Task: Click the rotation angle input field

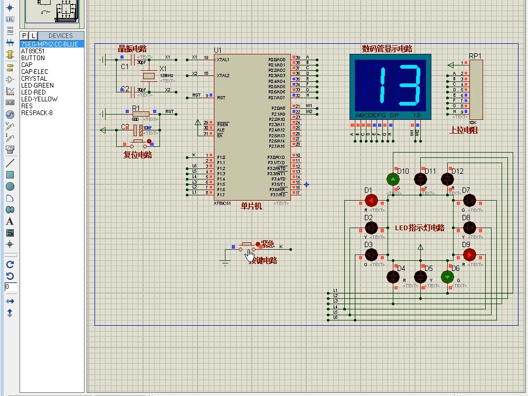Action: (11, 287)
